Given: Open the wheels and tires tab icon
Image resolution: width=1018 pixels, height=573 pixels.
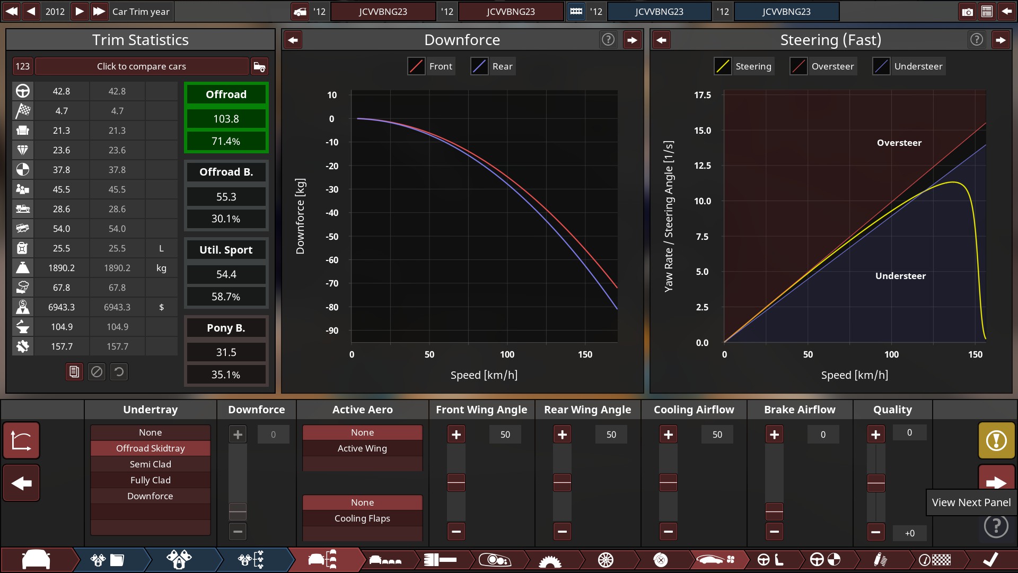Looking at the screenshot, I should [605, 560].
